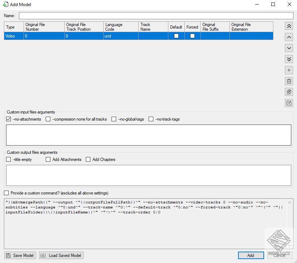The image size is (297, 263).
Task: Click the Original File Suffix column header
Action: click(215, 27)
